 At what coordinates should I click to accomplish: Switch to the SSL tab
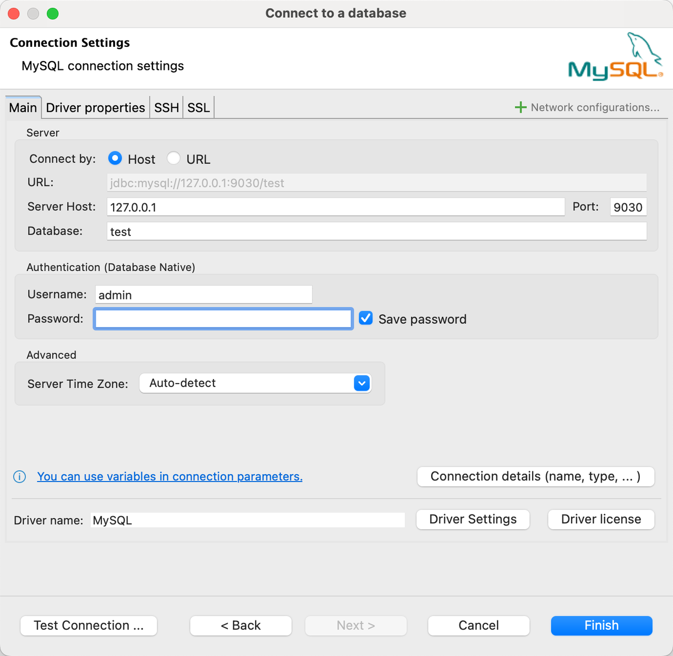pyautogui.click(x=198, y=107)
